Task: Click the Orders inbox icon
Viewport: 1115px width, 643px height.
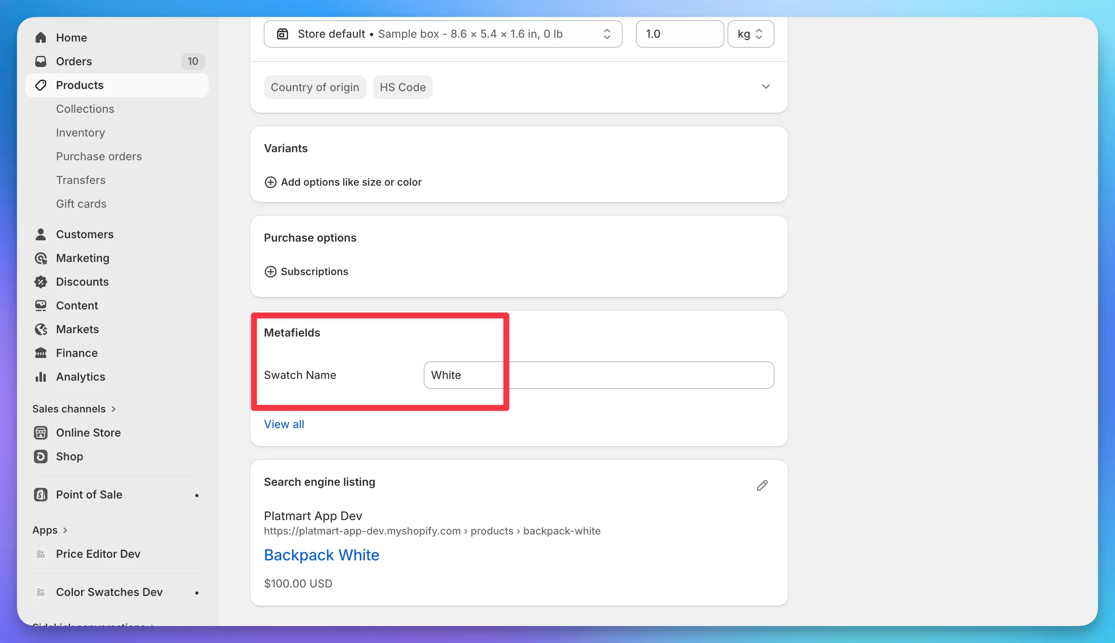Action: coord(41,61)
